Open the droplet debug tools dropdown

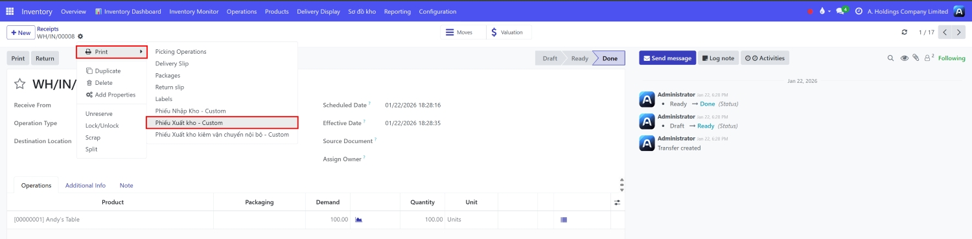(824, 12)
